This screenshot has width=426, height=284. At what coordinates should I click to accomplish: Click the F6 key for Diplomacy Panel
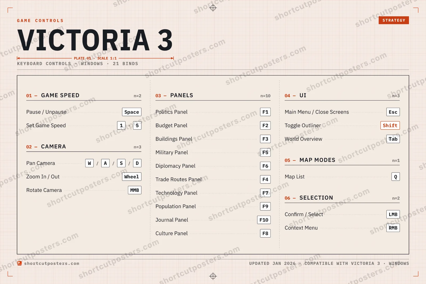(265, 166)
